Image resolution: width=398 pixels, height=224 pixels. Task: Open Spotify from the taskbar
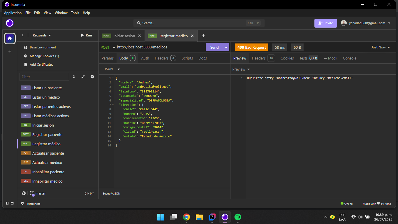point(238,217)
